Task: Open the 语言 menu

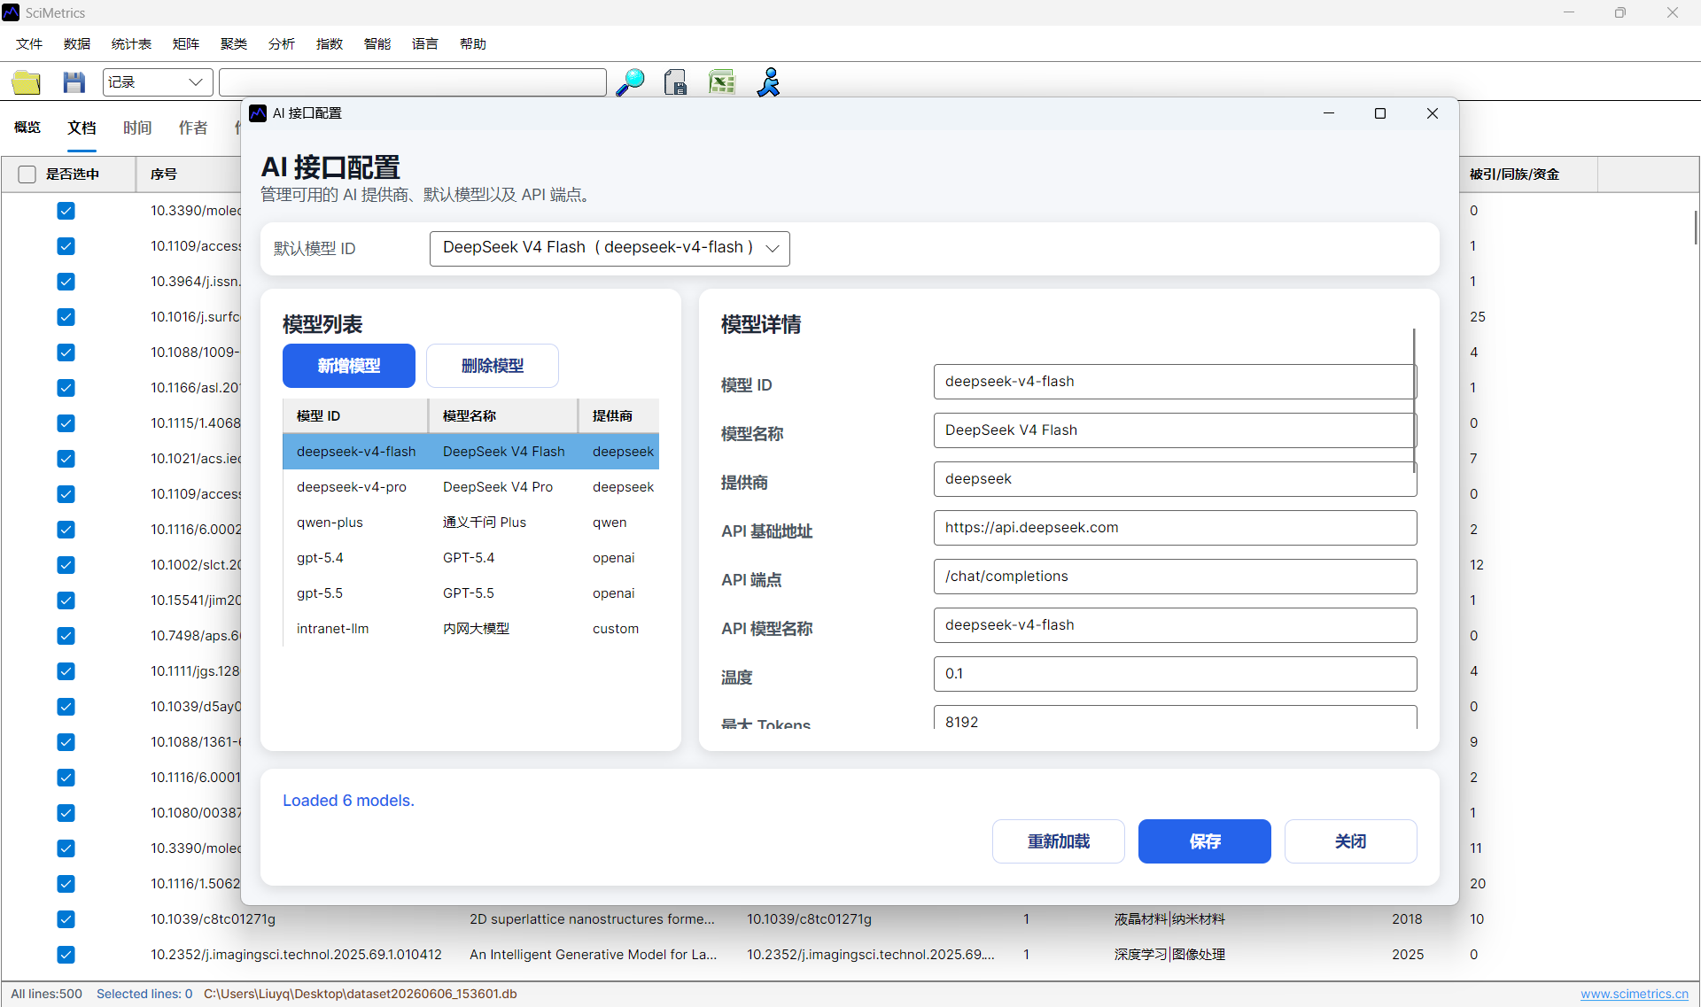Action: (425, 44)
